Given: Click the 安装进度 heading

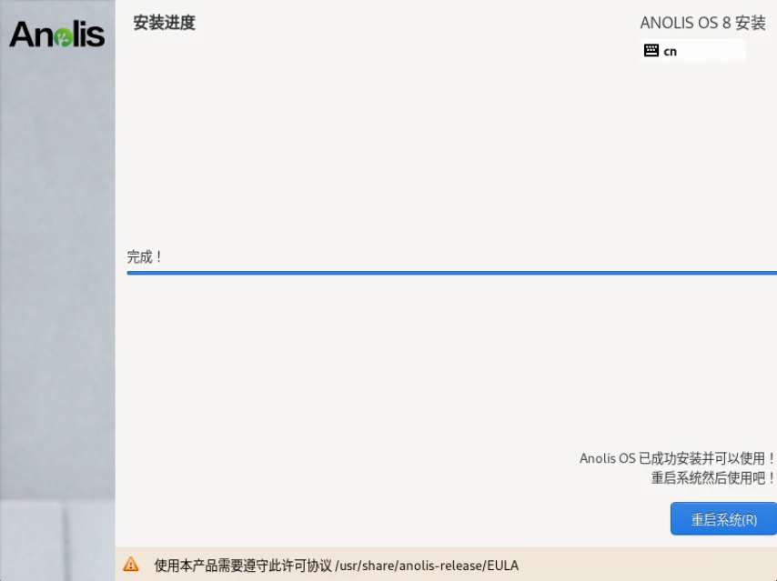Looking at the screenshot, I should click(x=164, y=23).
